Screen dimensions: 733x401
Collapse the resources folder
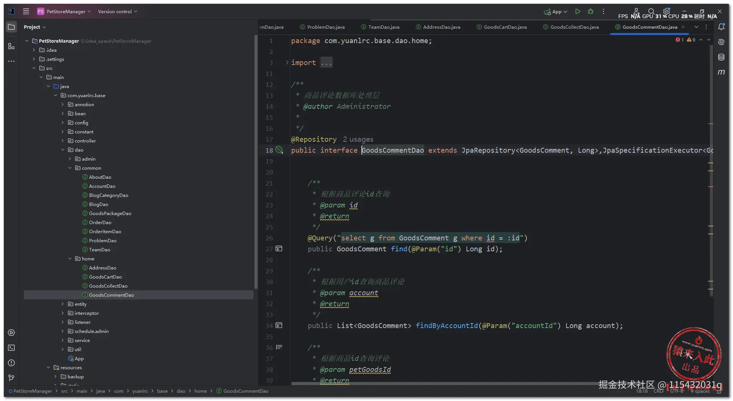coord(48,367)
